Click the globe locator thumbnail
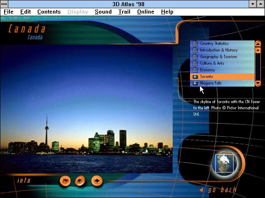The width and height of the screenshot is (265, 198). (x=224, y=163)
